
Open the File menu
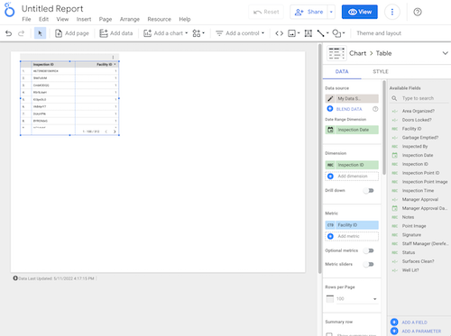[x=26, y=19]
